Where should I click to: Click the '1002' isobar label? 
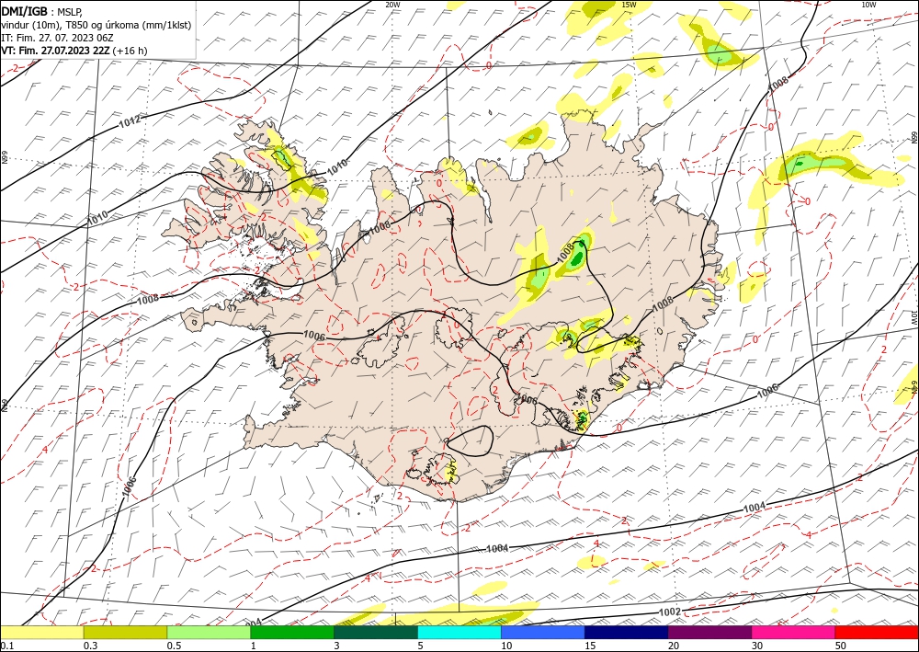(670, 612)
